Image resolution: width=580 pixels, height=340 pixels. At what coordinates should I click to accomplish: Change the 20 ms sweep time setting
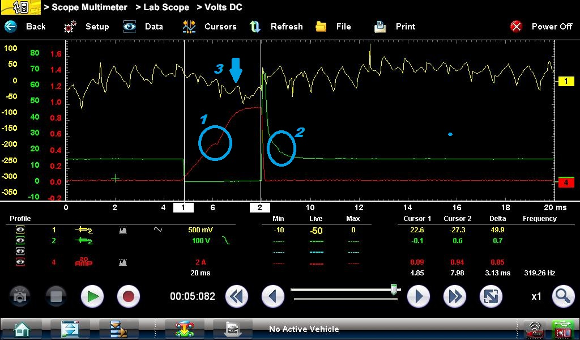tap(199, 273)
